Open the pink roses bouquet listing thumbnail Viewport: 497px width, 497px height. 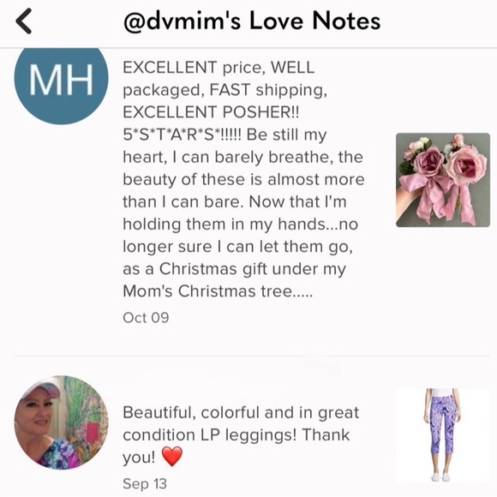coord(443,180)
